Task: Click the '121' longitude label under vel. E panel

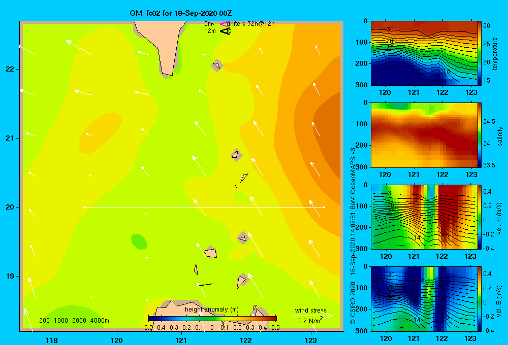Action: tap(414, 338)
